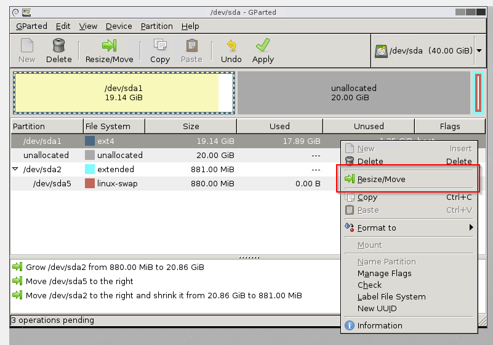Expand the Format to submenu arrow

[471, 227]
